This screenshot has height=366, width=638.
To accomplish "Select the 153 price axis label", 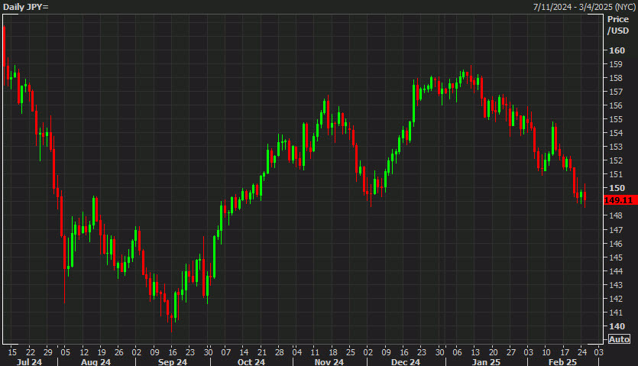I will pos(616,147).
